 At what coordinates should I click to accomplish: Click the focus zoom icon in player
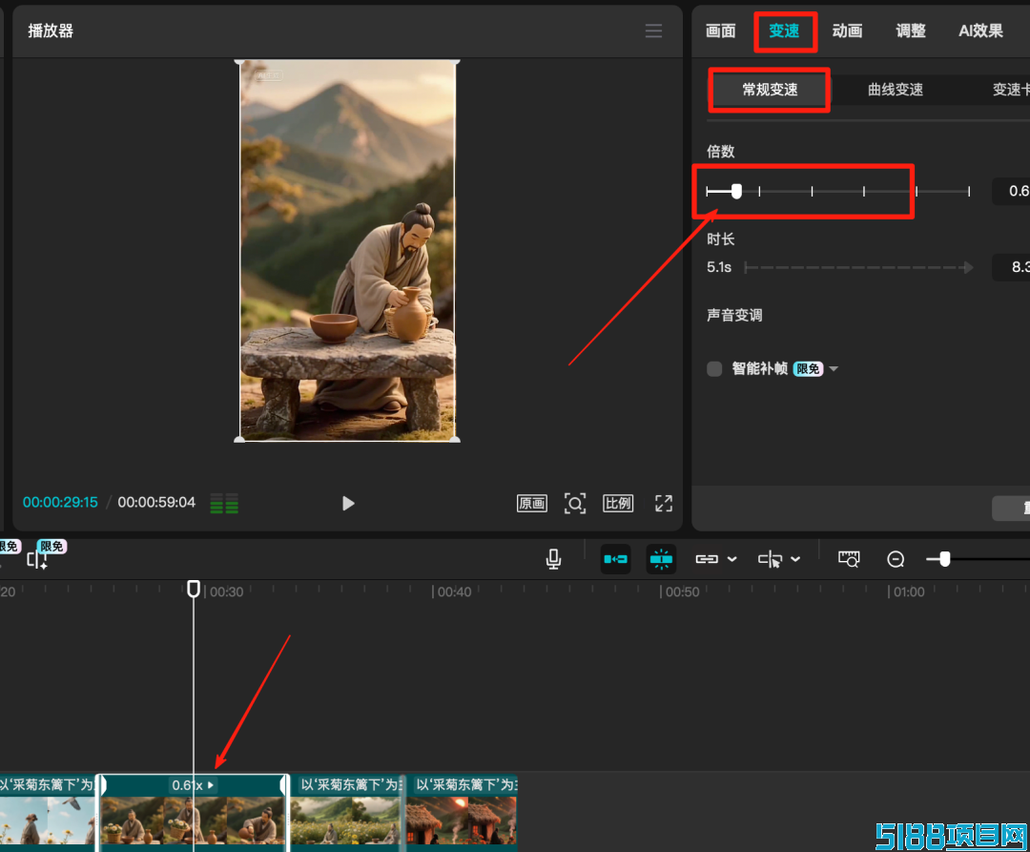point(575,503)
